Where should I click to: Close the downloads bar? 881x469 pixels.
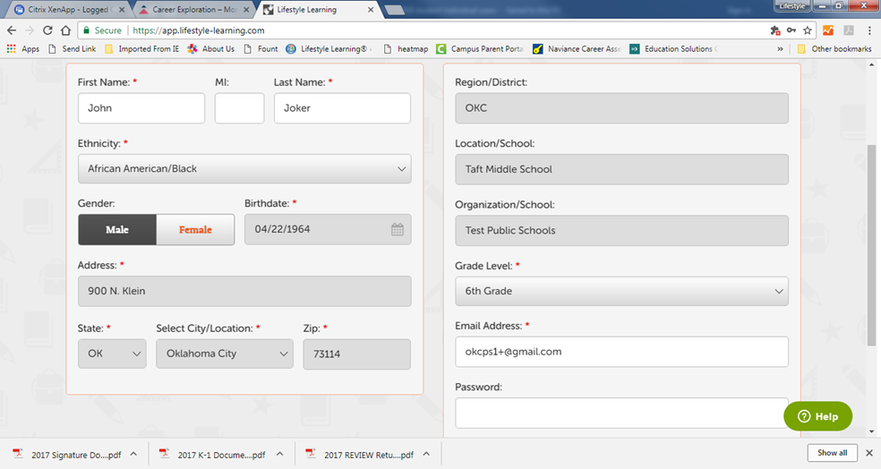pyautogui.click(x=867, y=453)
